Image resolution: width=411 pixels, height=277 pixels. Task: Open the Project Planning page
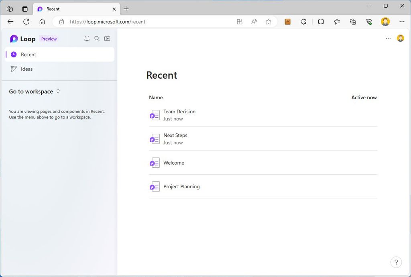pos(181,186)
